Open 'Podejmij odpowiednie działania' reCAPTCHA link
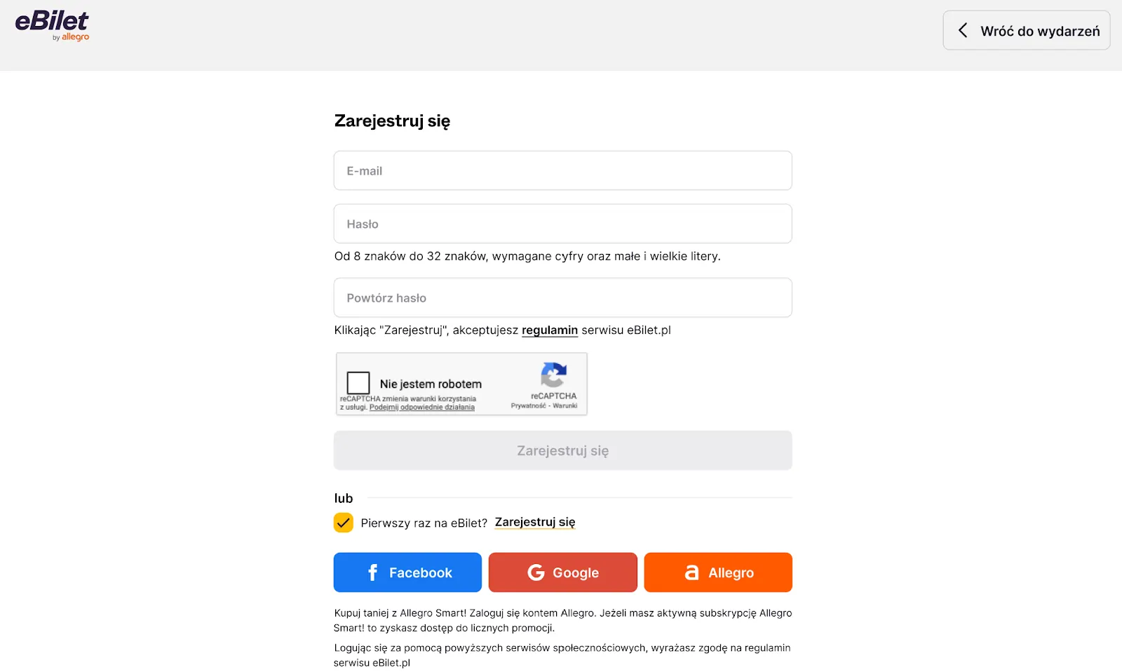Image resolution: width=1122 pixels, height=672 pixels. (x=421, y=407)
